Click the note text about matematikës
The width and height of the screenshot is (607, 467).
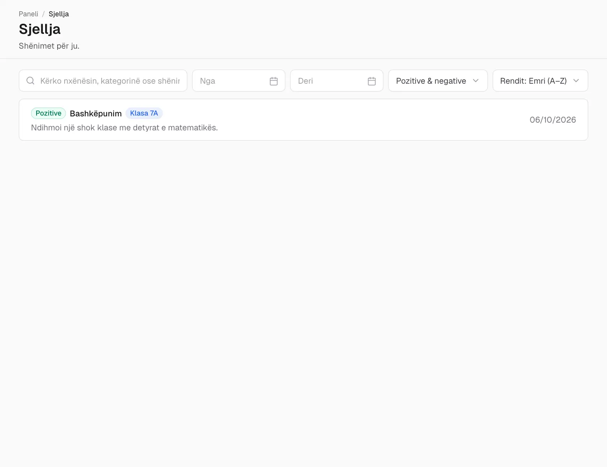125,128
